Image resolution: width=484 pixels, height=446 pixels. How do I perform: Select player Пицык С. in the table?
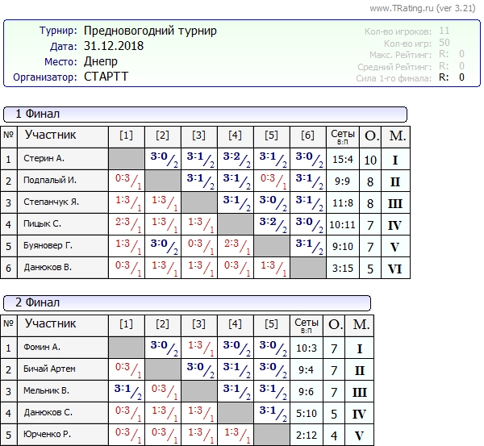[x=42, y=224]
